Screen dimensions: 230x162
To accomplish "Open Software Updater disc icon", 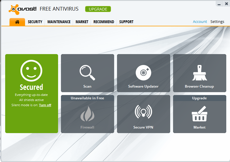I will (x=143, y=73).
